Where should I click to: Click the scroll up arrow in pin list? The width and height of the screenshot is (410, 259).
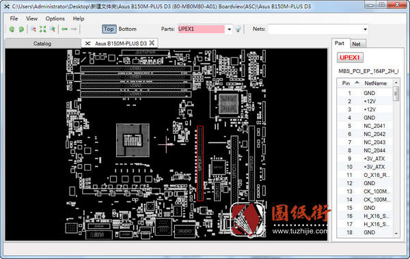(x=396, y=83)
